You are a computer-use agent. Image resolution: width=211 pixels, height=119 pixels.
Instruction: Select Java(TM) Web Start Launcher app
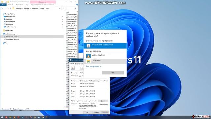coord(105,46)
